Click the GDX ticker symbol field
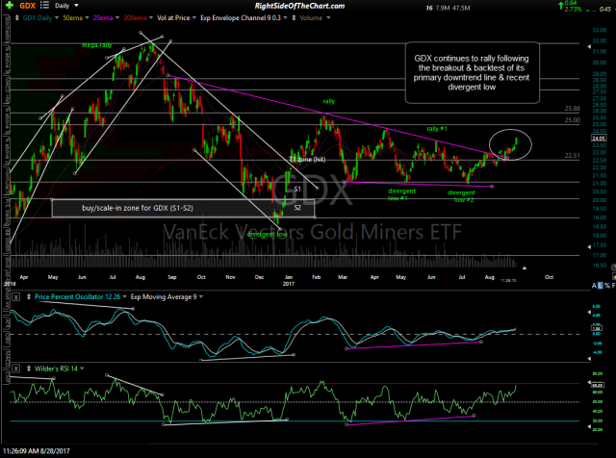The height and width of the screenshot is (458, 616). point(28,6)
